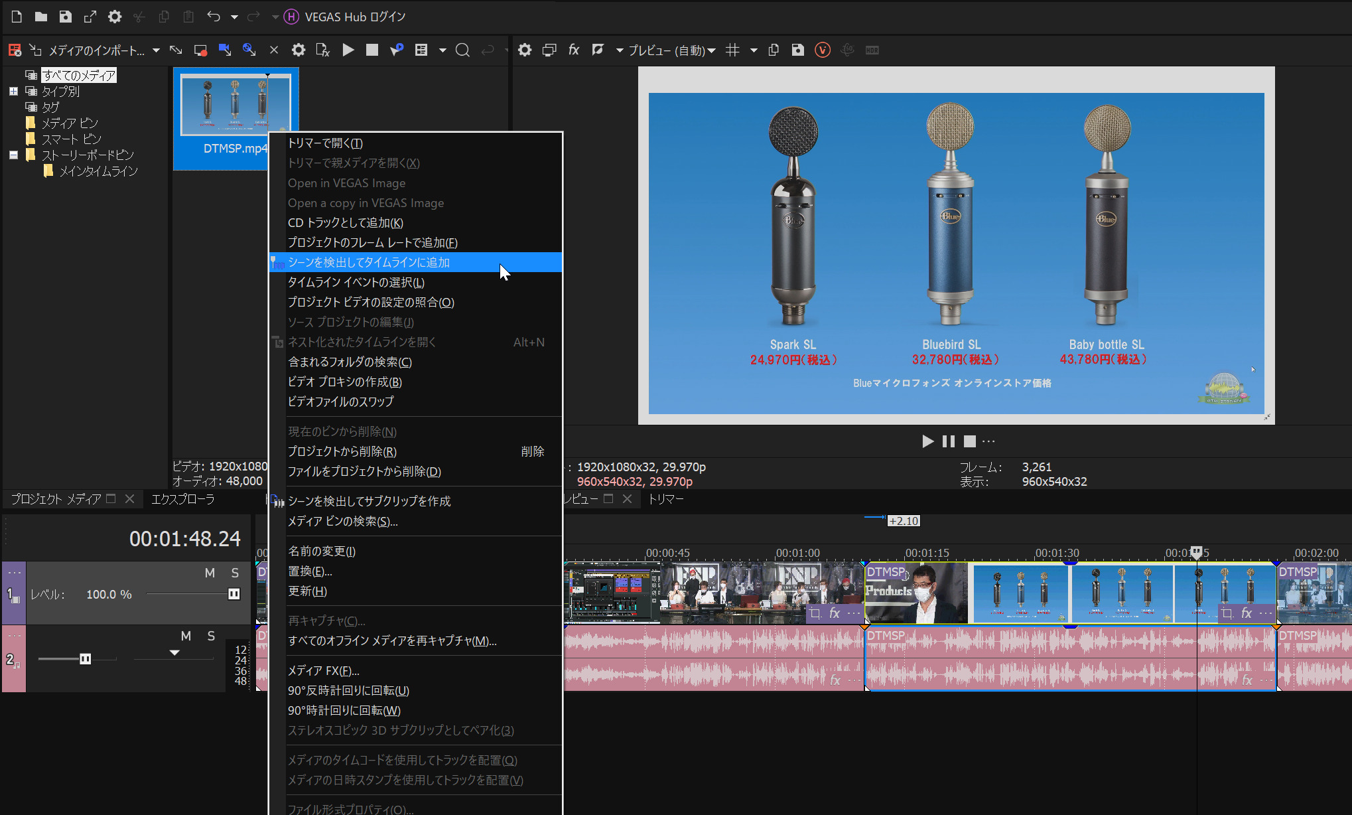
Task: Click the blue video capture icon in the media toolbar
Action: tap(225, 50)
